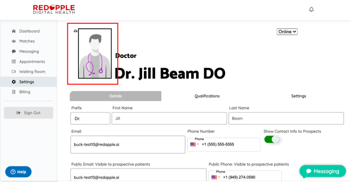Click the Sign Out button
The width and height of the screenshot is (351, 182).
[29, 113]
